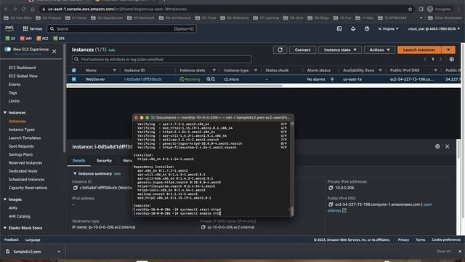The width and height of the screenshot is (465, 262).
Task: Open EC2 Global View
Action: tap(23, 76)
